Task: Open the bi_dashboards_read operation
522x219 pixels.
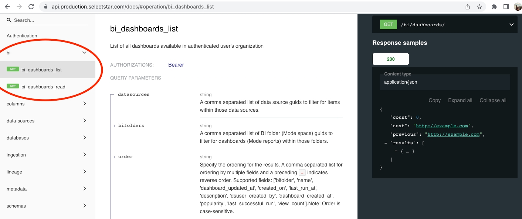Action: point(43,87)
